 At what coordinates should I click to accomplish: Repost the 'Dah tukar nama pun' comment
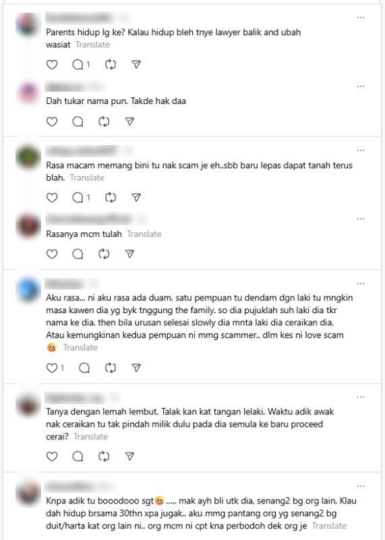click(x=104, y=122)
